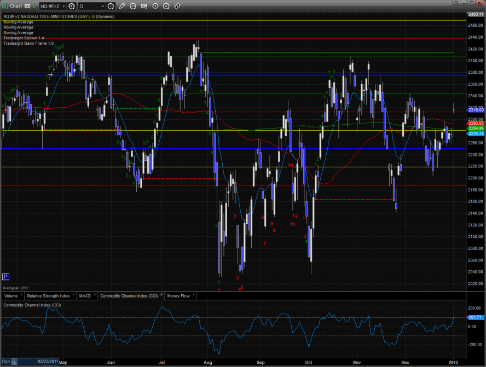Click the -200.00 CCI axis label

pyautogui.click(x=474, y=345)
